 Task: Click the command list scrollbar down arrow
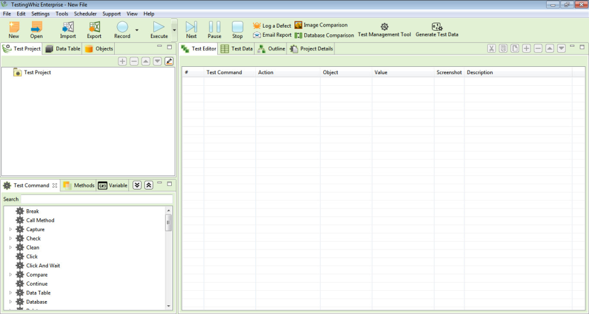point(168,306)
